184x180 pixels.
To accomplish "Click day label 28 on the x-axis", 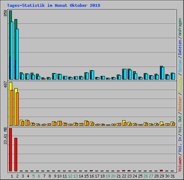I will [x=156, y=176].
